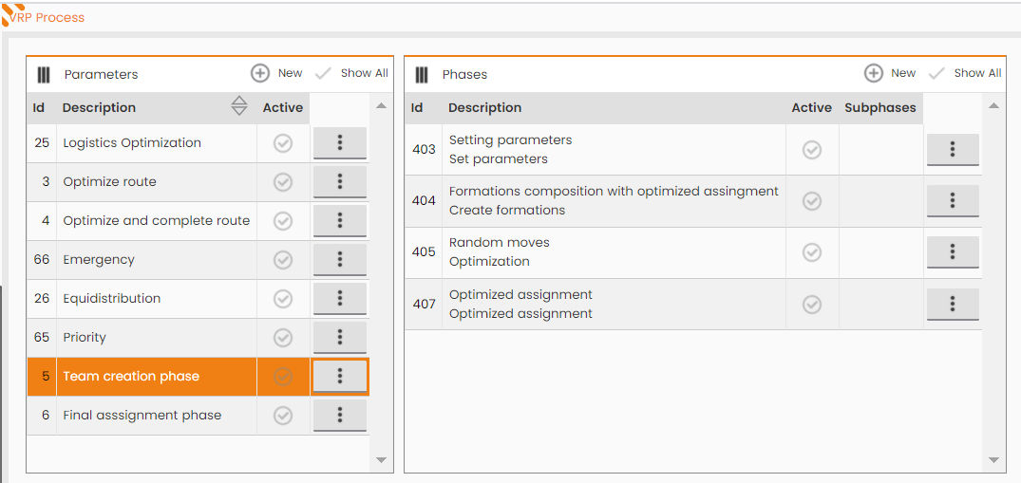The height and width of the screenshot is (483, 1021).
Task: Open the three-dot menu for Logistics Optimization
Action: (x=340, y=143)
